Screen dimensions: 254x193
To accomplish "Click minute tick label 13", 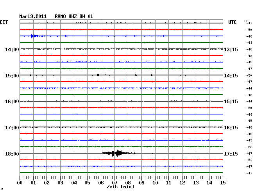I will [196, 183].
